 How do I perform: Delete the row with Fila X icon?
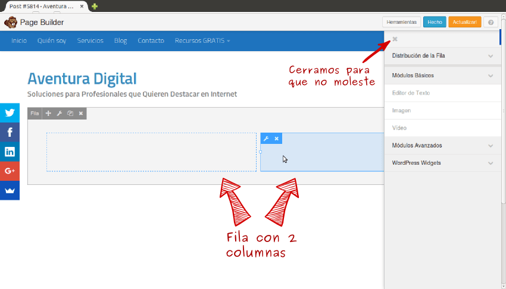coord(81,113)
